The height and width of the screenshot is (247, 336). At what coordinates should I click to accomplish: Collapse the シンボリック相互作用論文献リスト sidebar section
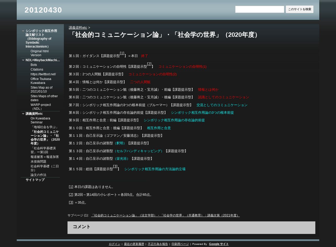(x=23, y=31)
